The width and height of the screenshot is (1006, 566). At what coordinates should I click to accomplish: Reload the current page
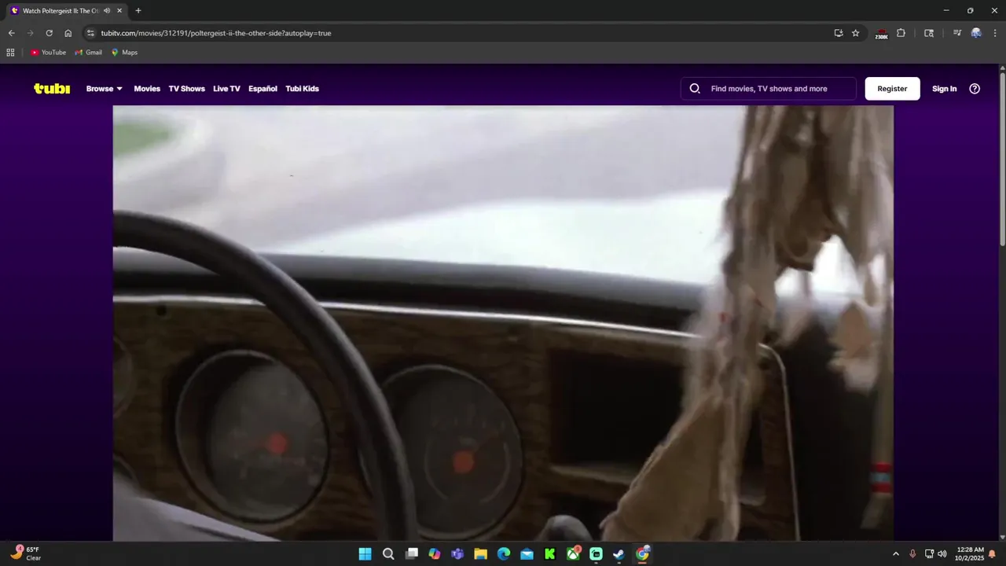tap(49, 33)
